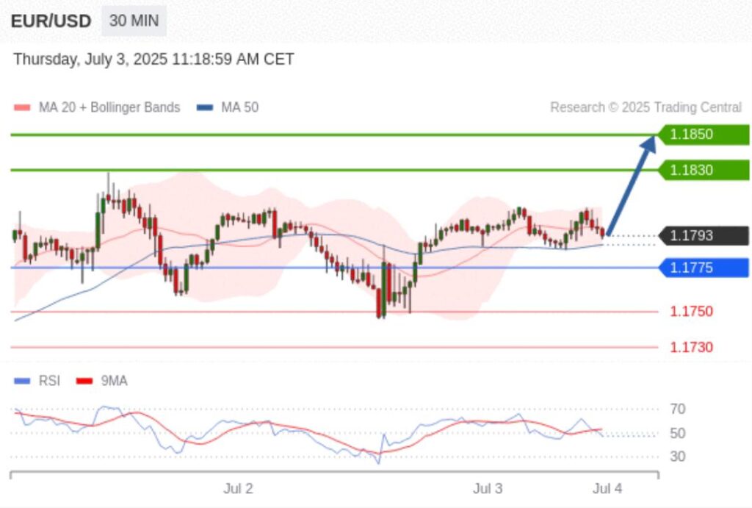Image resolution: width=752 pixels, height=508 pixels.
Task: Toggle the MA 50 legend label
Action: tap(239, 107)
